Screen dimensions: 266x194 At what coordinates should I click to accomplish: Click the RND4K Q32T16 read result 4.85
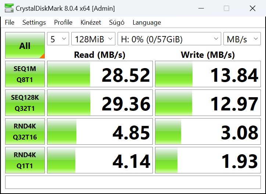coord(100,131)
